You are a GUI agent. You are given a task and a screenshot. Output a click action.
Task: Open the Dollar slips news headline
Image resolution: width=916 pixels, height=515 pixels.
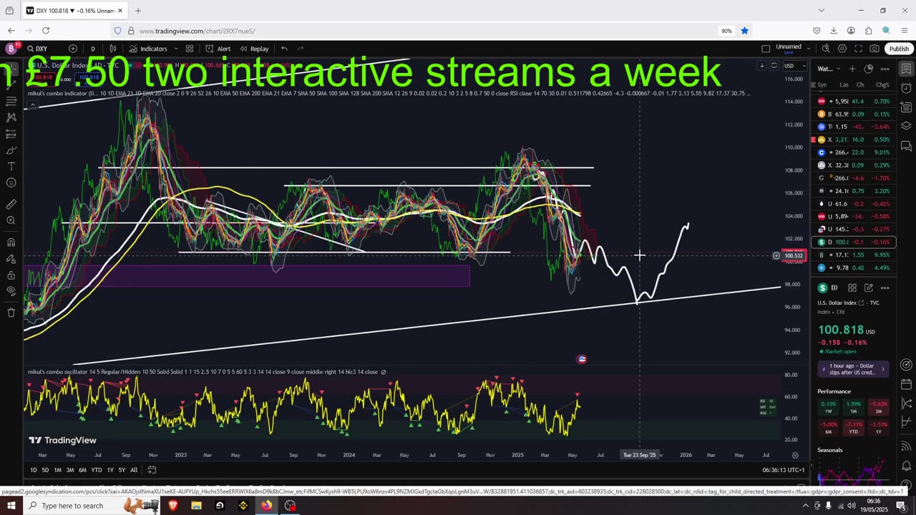pos(854,369)
